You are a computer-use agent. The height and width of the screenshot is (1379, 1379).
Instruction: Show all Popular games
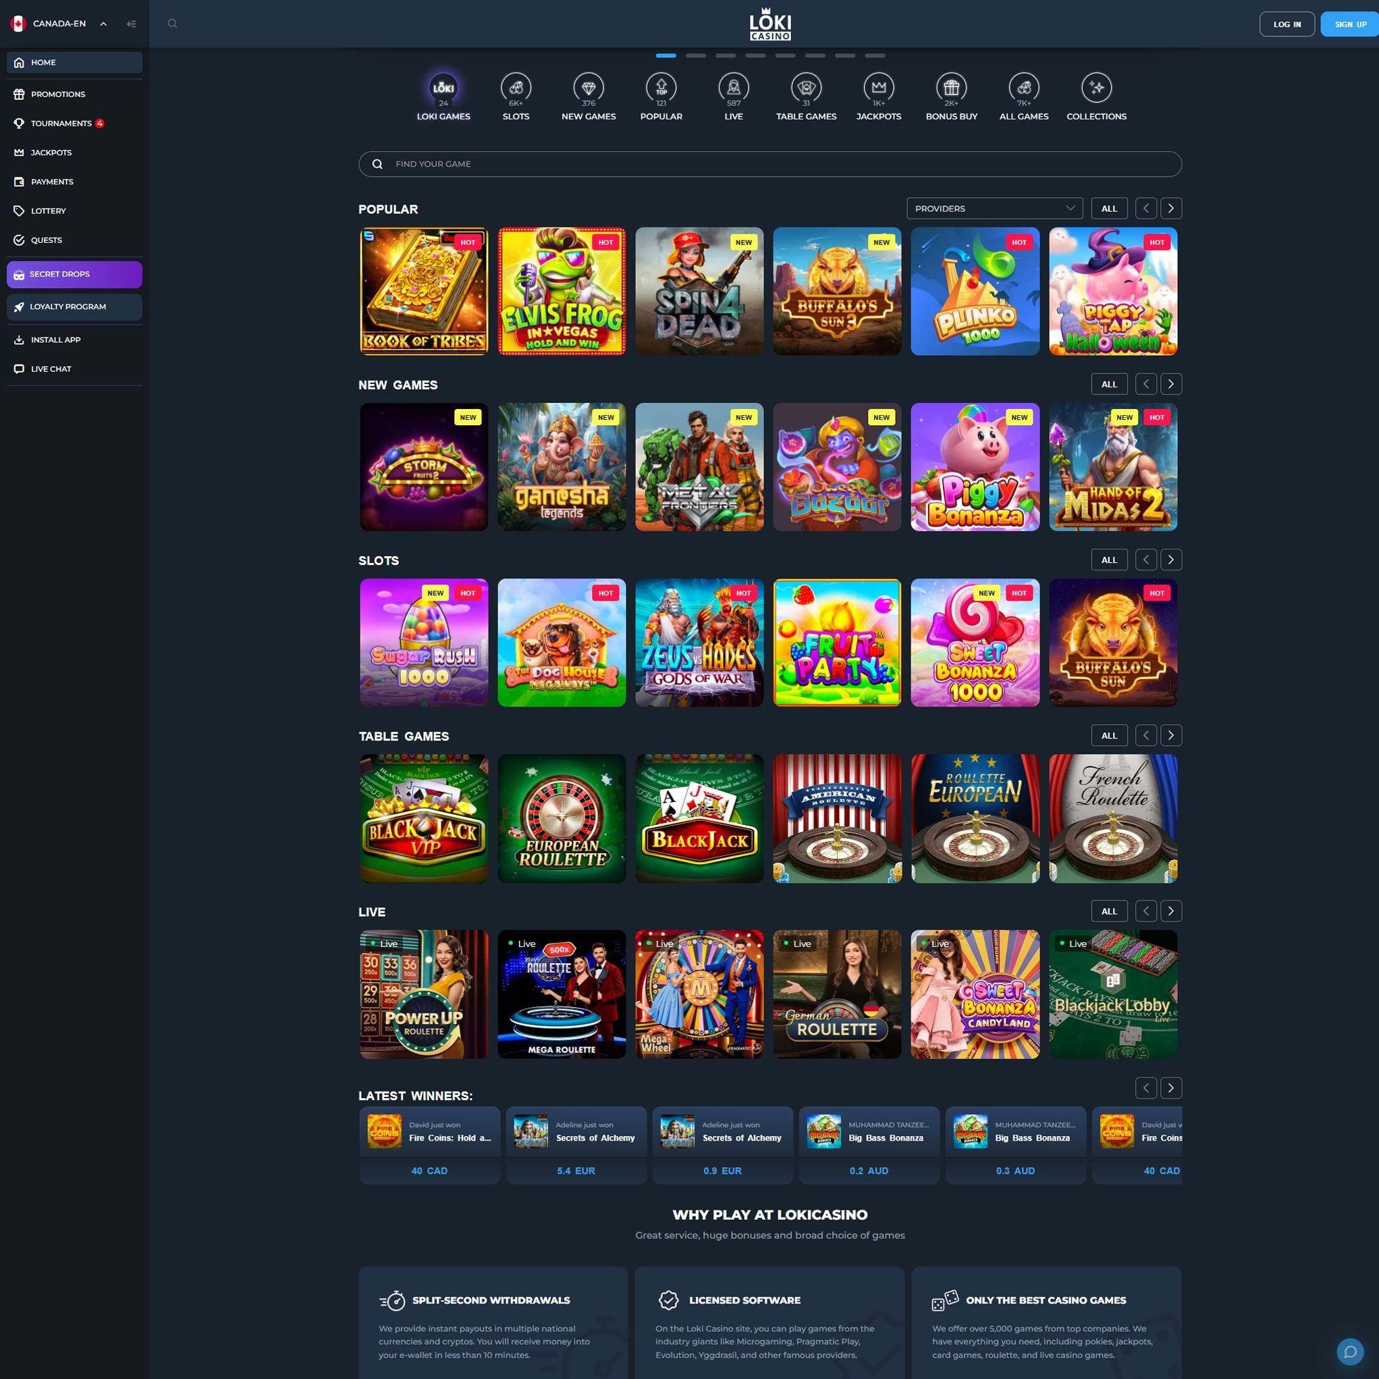pyautogui.click(x=1108, y=209)
